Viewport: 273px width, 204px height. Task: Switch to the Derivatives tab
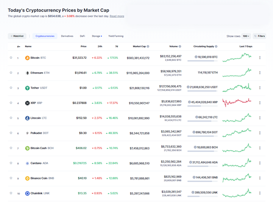(67, 36)
